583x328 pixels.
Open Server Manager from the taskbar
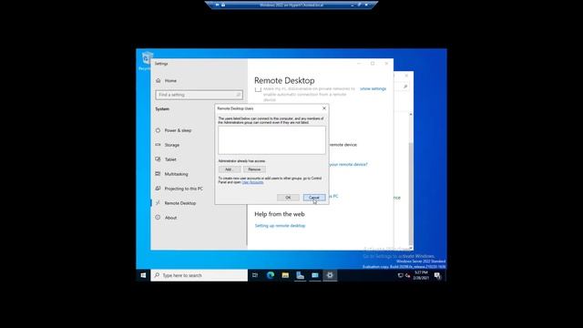[x=300, y=275]
